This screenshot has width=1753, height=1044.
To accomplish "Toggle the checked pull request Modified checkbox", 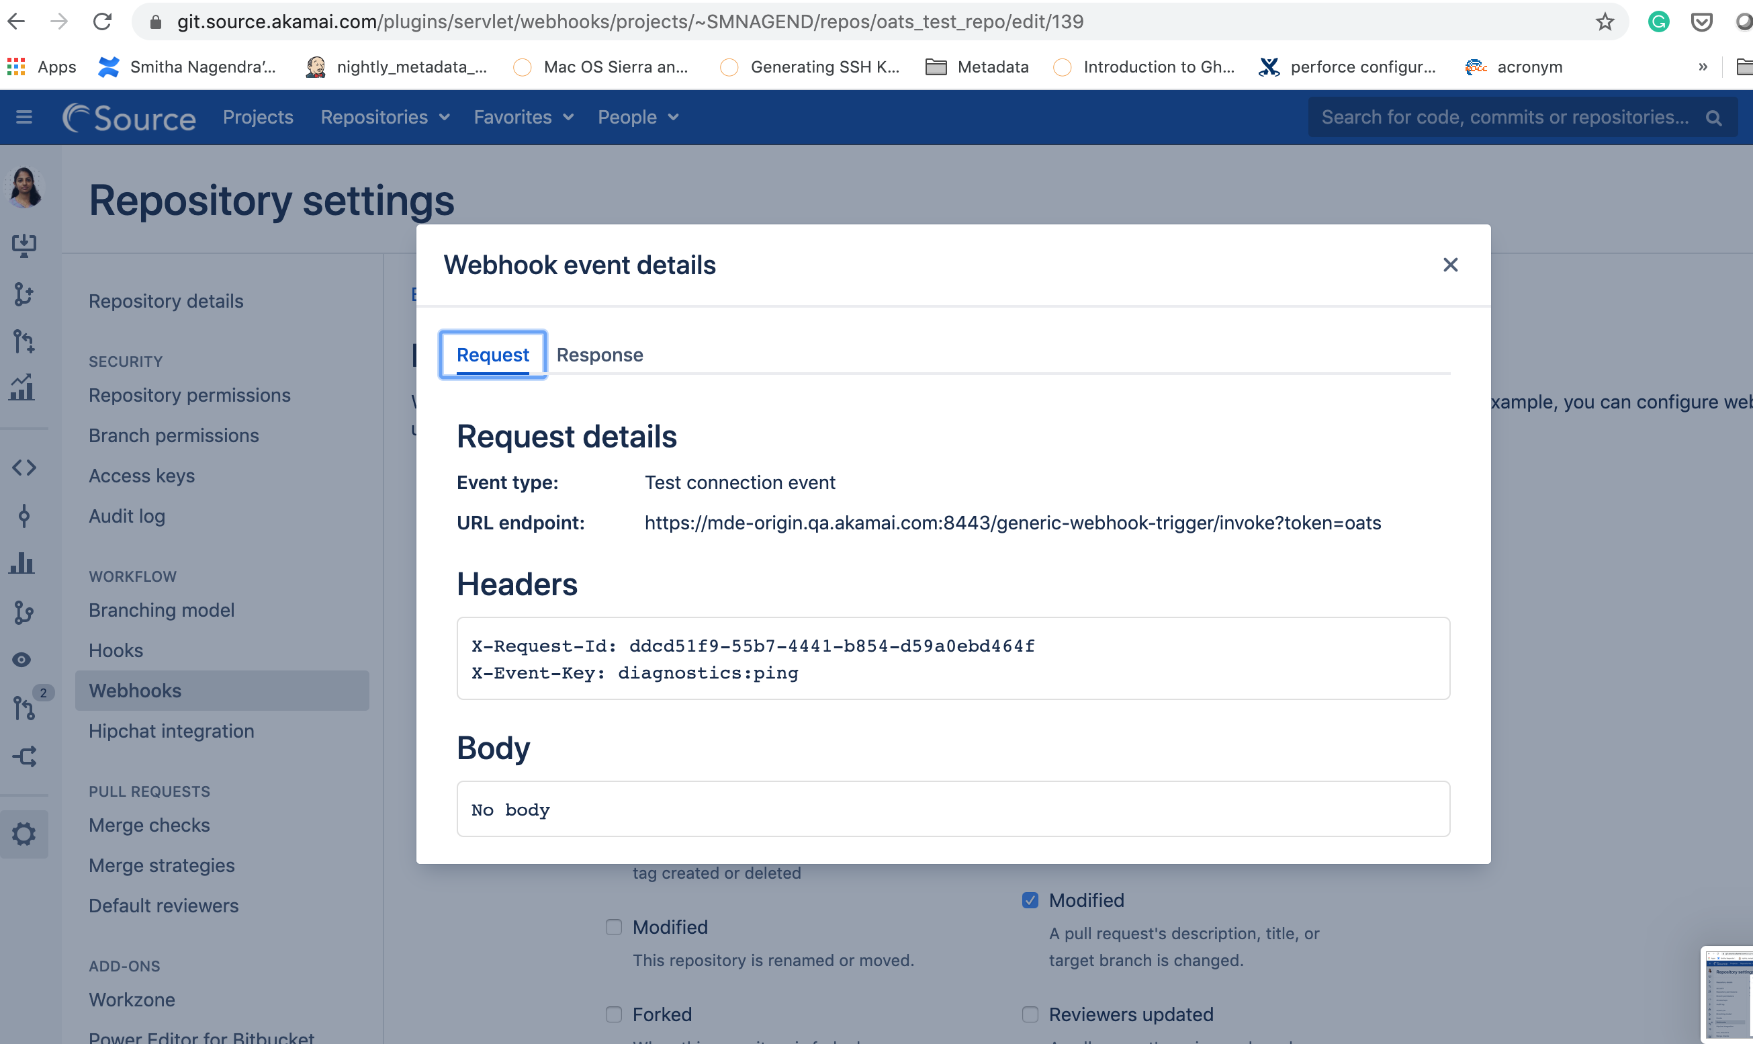I will point(1030,900).
